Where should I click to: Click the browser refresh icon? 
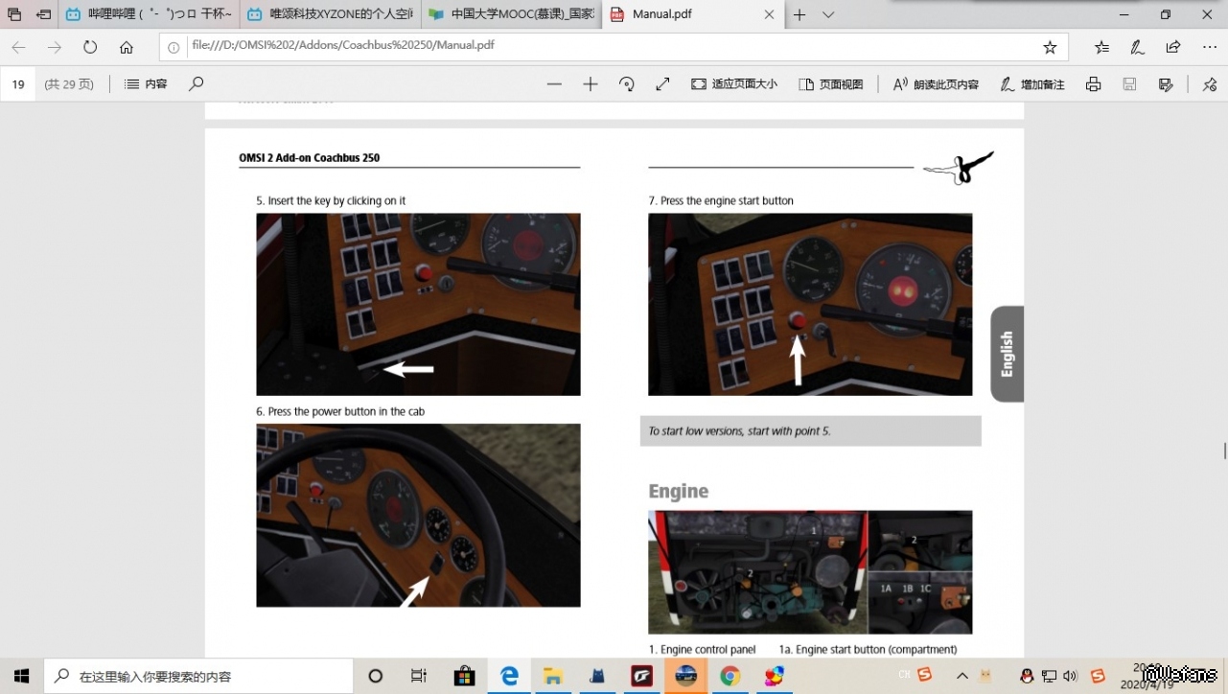coord(90,47)
